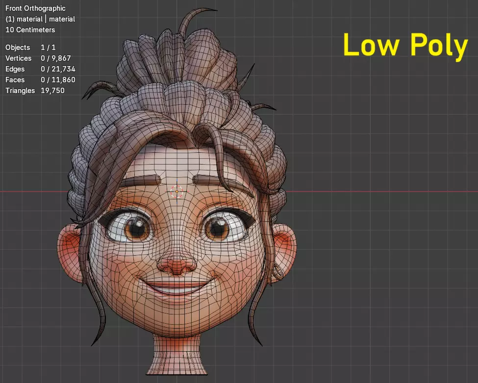Click the '0 / 11,860' faces value
The height and width of the screenshot is (383, 478).
click(x=58, y=80)
